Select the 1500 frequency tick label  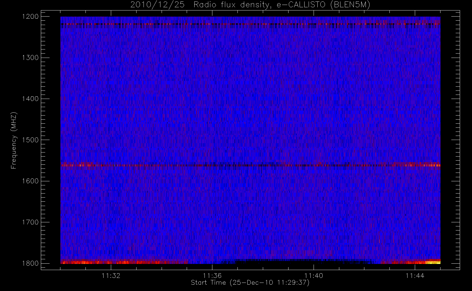point(30,140)
